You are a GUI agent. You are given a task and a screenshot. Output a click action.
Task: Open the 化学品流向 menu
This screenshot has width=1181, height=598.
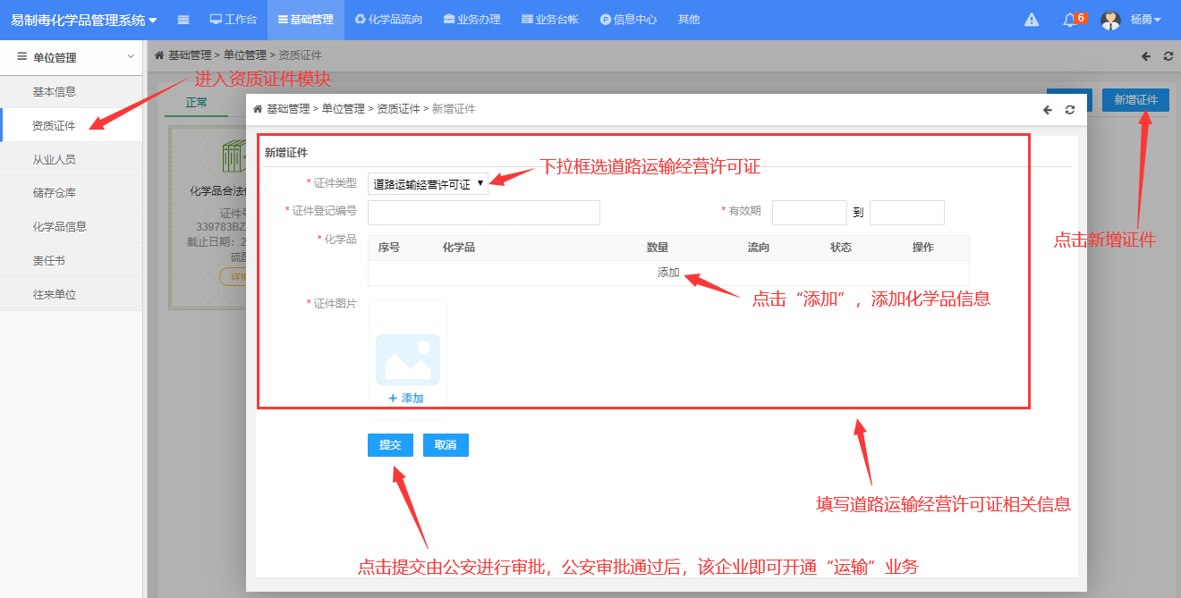click(388, 20)
